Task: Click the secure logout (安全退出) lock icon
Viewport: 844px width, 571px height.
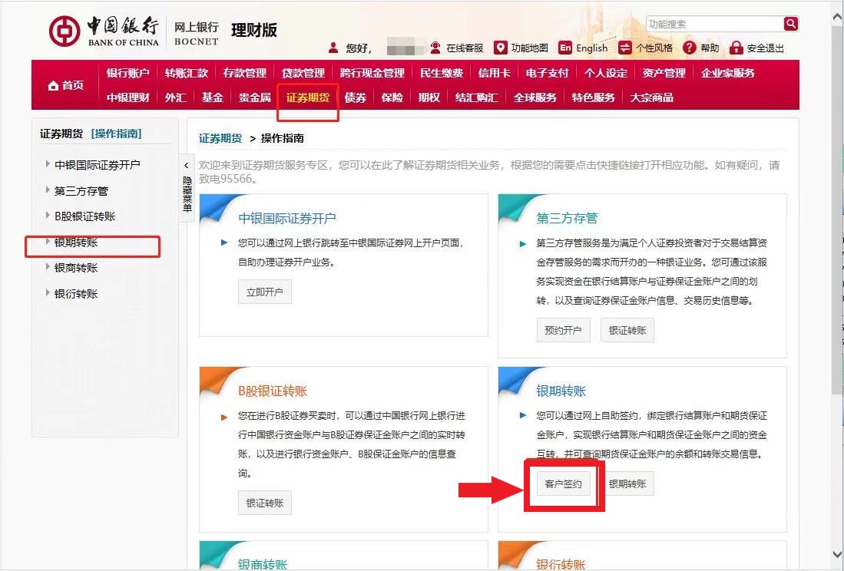Action: [x=736, y=48]
